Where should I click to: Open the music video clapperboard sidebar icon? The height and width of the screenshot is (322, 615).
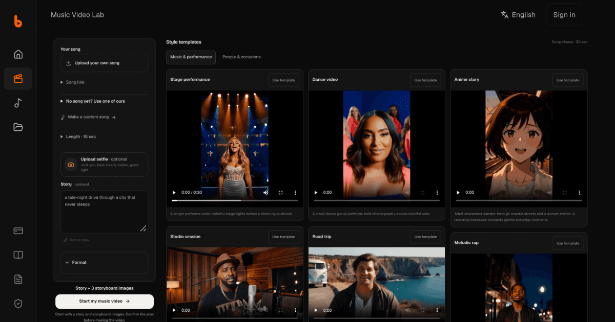18,79
